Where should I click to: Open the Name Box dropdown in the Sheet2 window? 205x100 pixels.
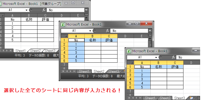[90, 31]
